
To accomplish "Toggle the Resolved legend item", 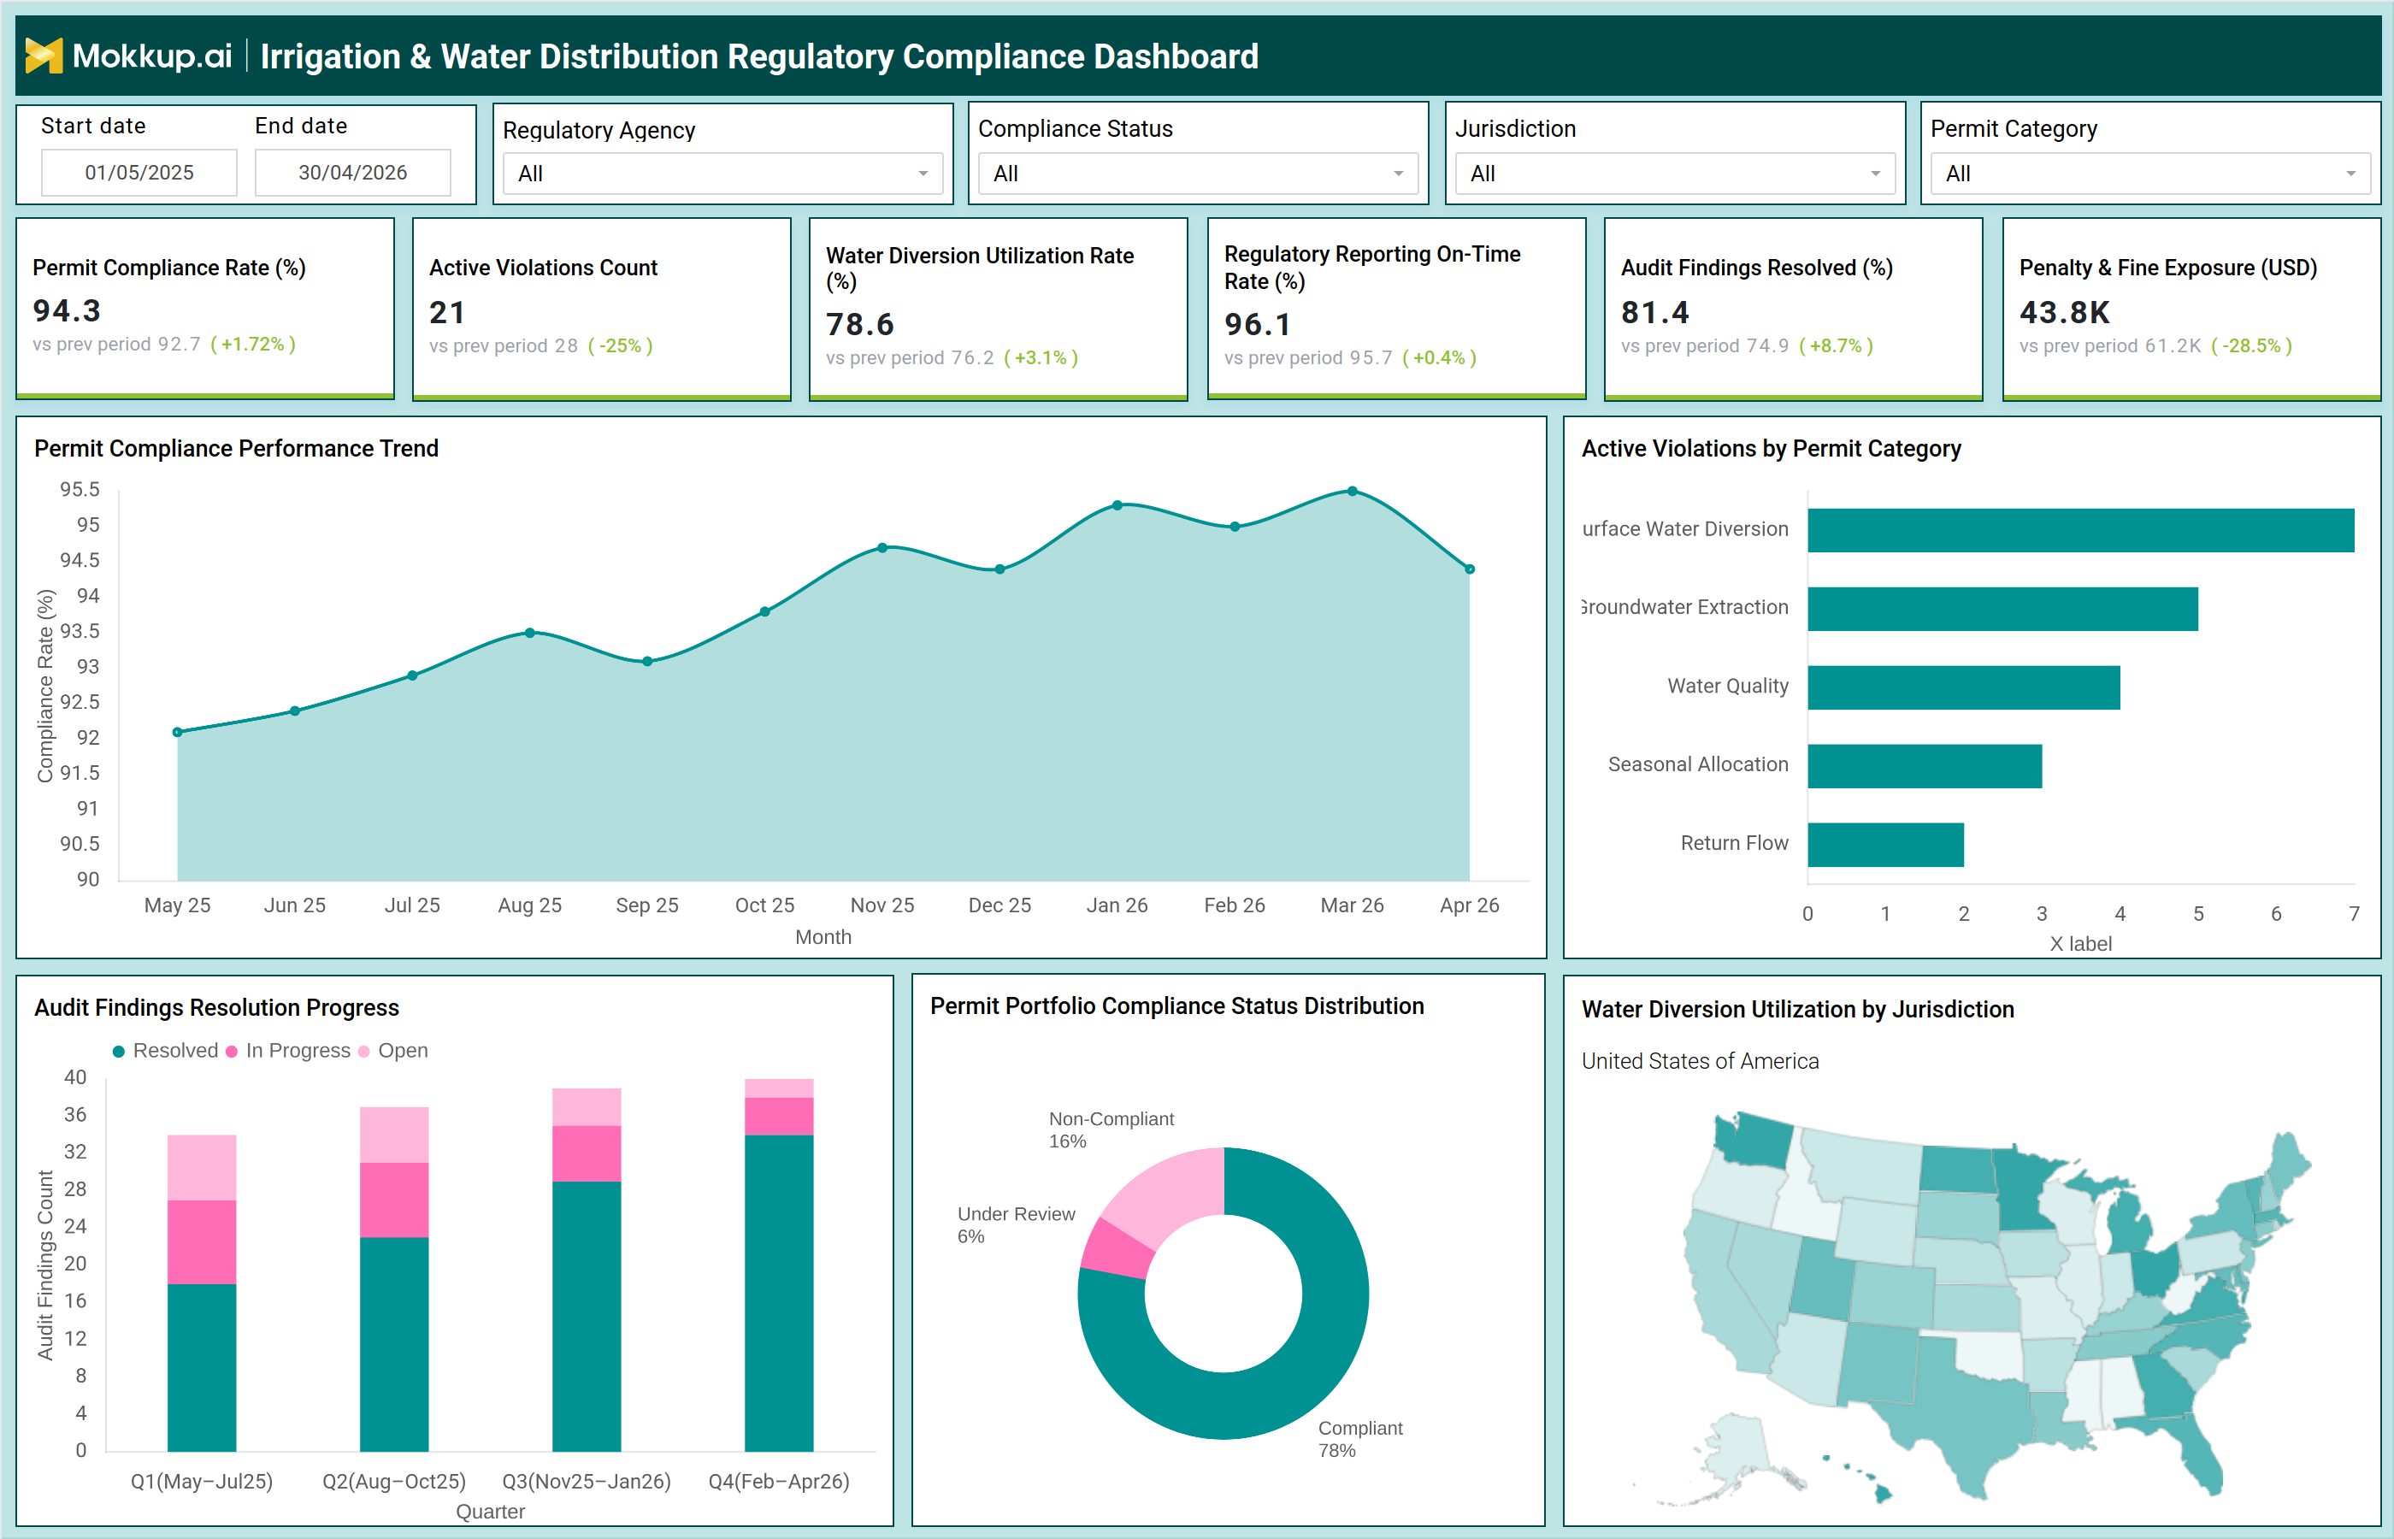I will pyautogui.click(x=165, y=1050).
